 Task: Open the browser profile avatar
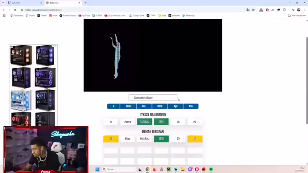pos(299,10)
